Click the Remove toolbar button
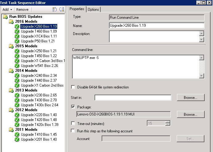 click(22, 10)
